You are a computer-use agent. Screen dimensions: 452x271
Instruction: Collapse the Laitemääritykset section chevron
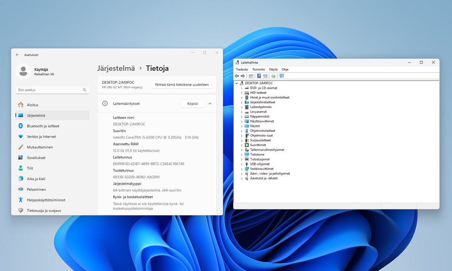click(210, 103)
